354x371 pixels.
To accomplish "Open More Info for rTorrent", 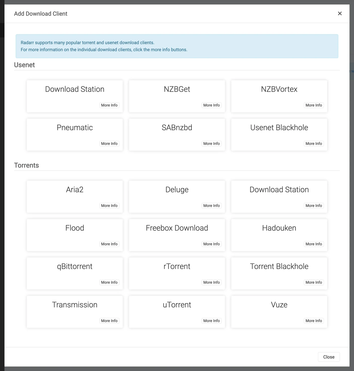I will 211,282.
